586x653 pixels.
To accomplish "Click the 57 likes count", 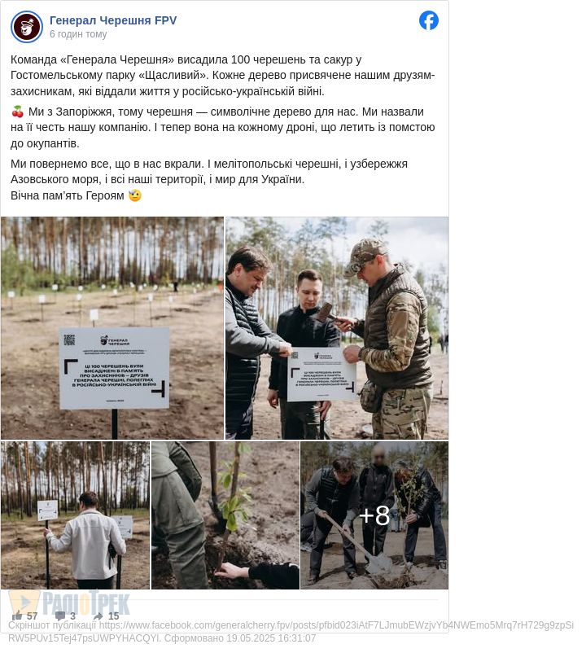I will coord(32,616).
